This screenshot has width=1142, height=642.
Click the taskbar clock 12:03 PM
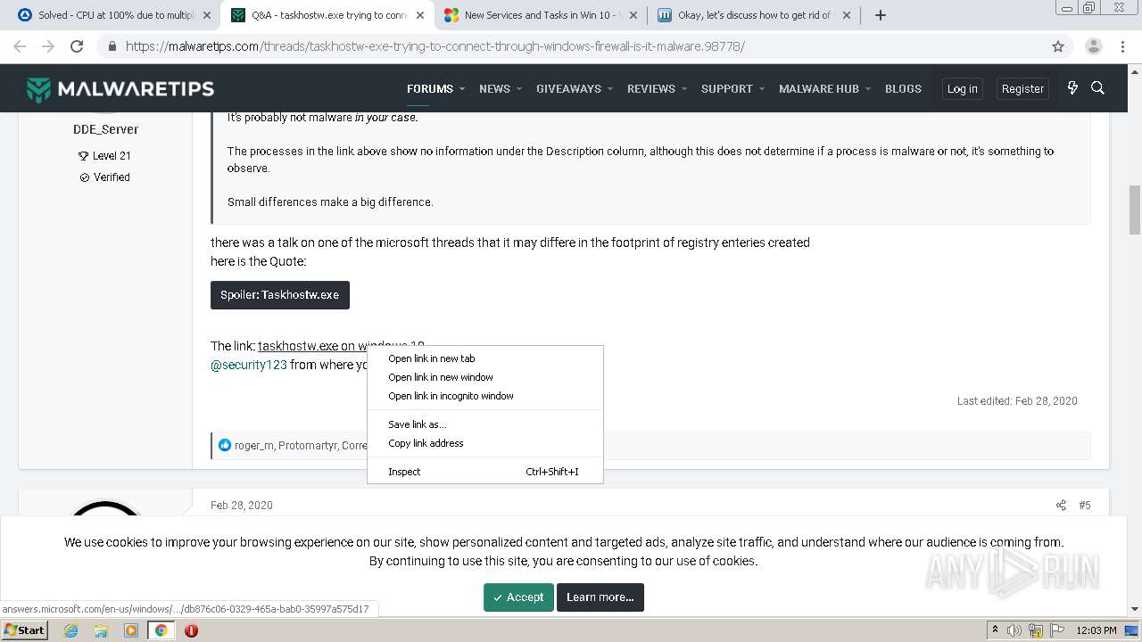coord(1096,630)
